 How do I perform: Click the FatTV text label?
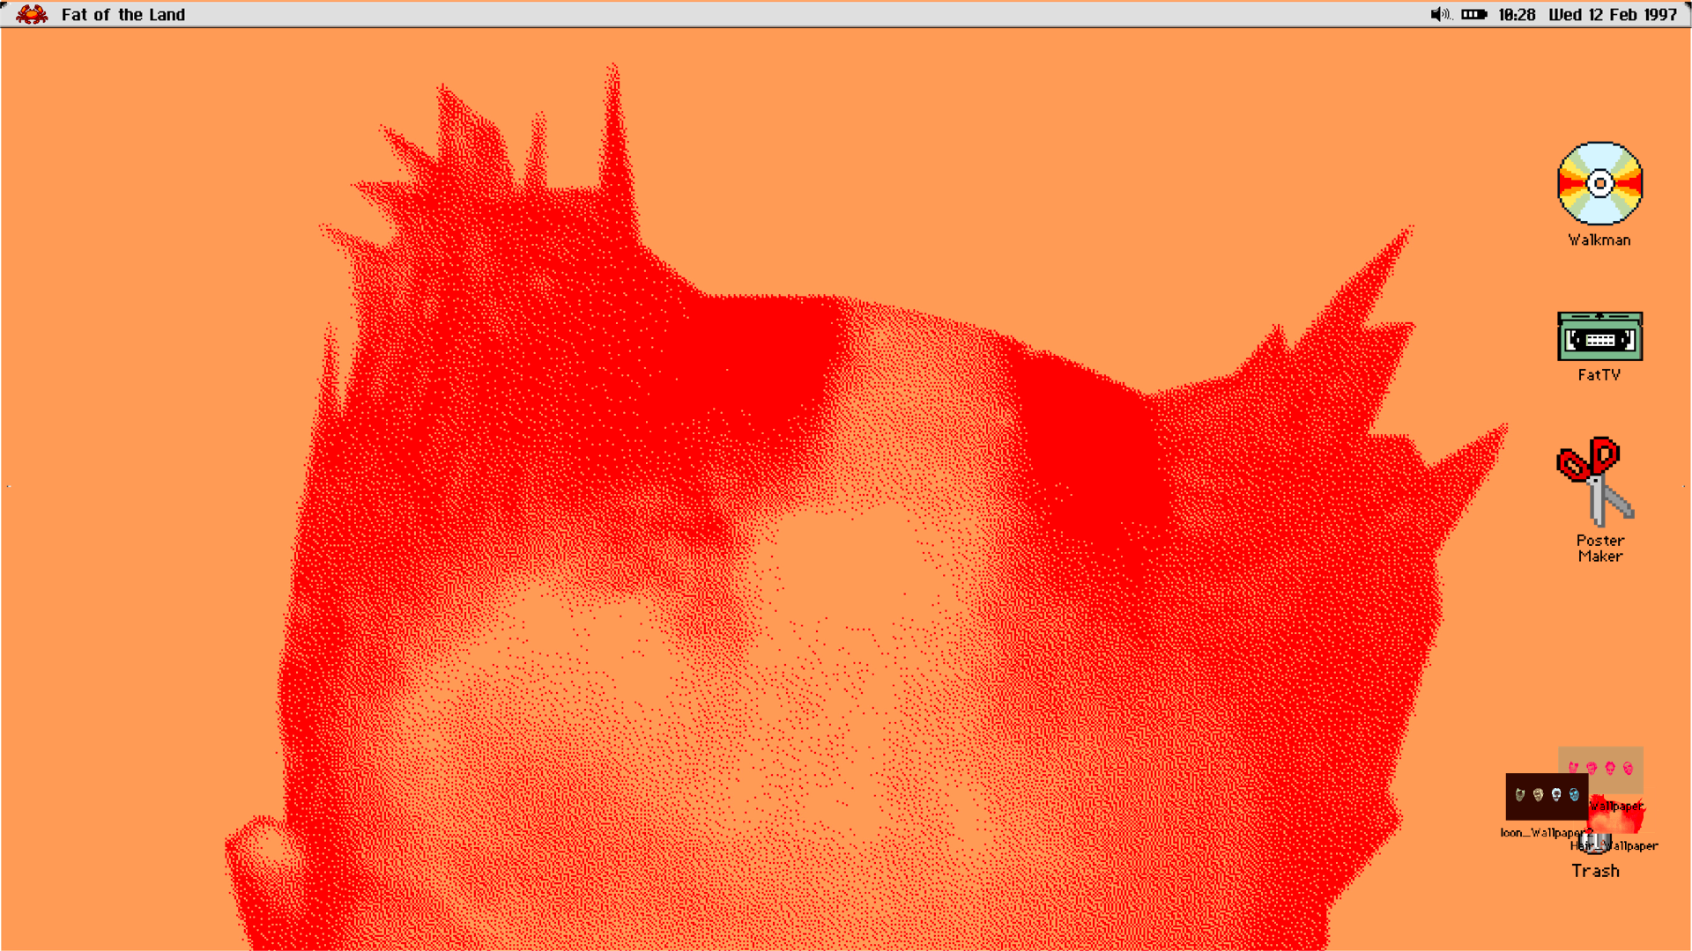[1599, 375]
